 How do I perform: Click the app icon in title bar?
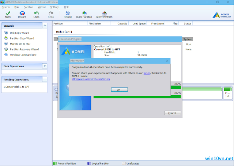[x=2, y=2]
